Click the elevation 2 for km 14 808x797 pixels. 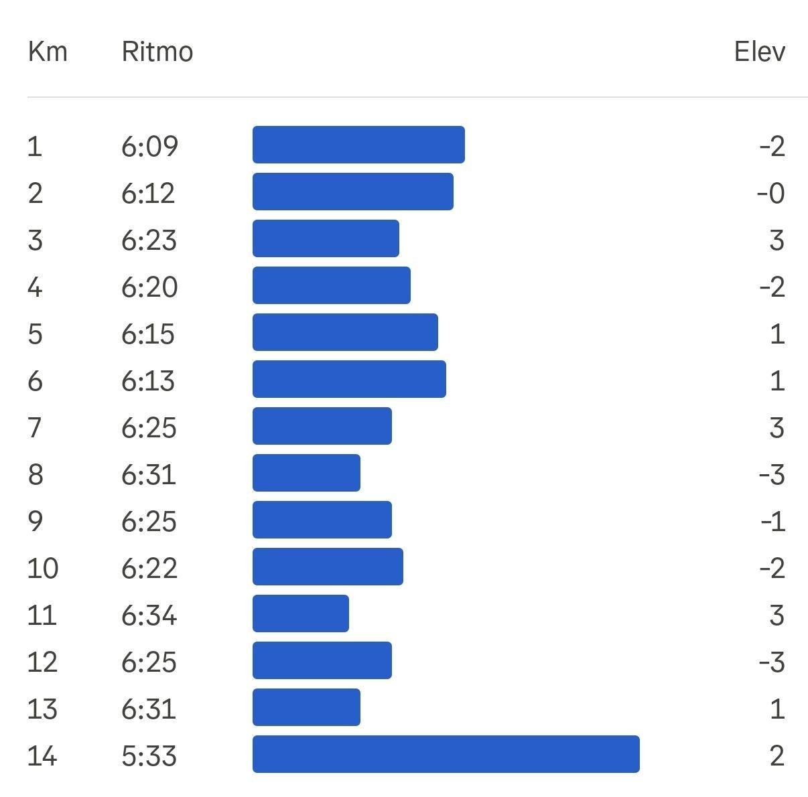coord(777,756)
